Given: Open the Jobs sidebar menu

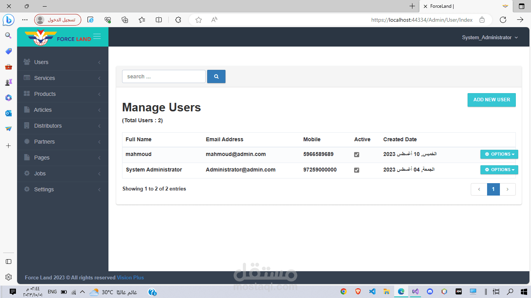Looking at the screenshot, I should click(63, 173).
